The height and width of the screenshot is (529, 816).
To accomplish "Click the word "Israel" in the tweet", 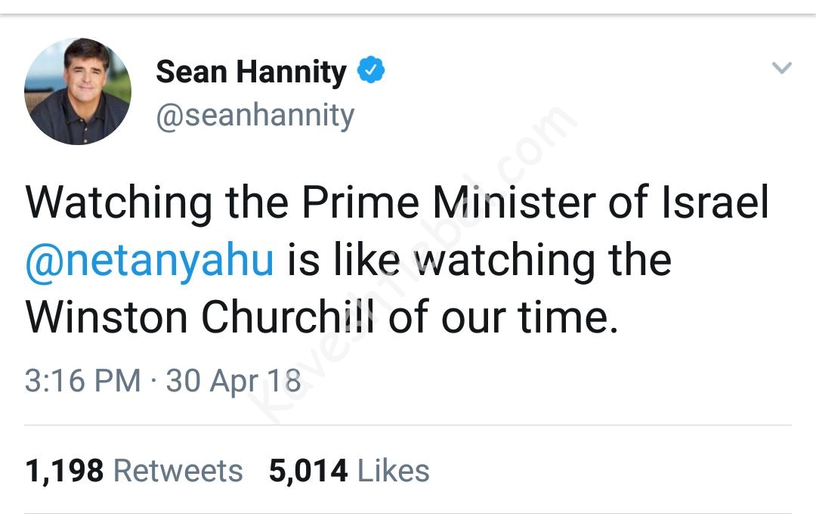I will pyautogui.click(x=715, y=203).
